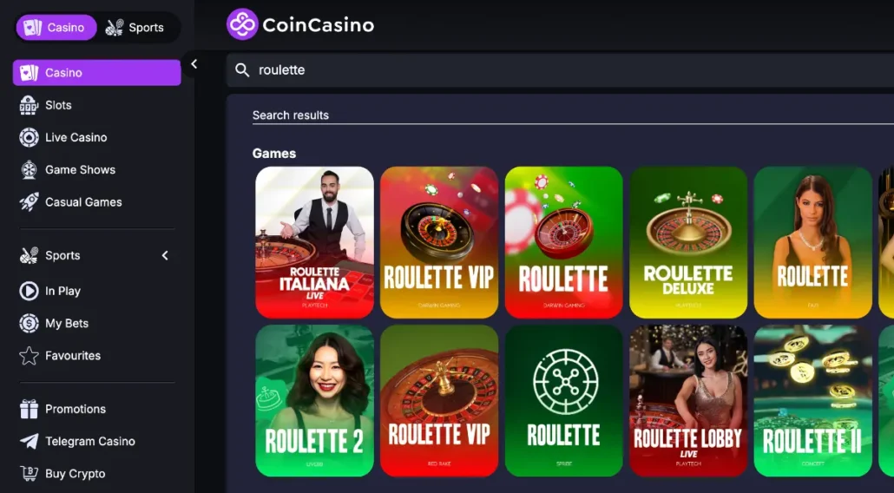Click the My Bets dollar icon
Screen dimensions: 894x493
(x=29, y=323)
